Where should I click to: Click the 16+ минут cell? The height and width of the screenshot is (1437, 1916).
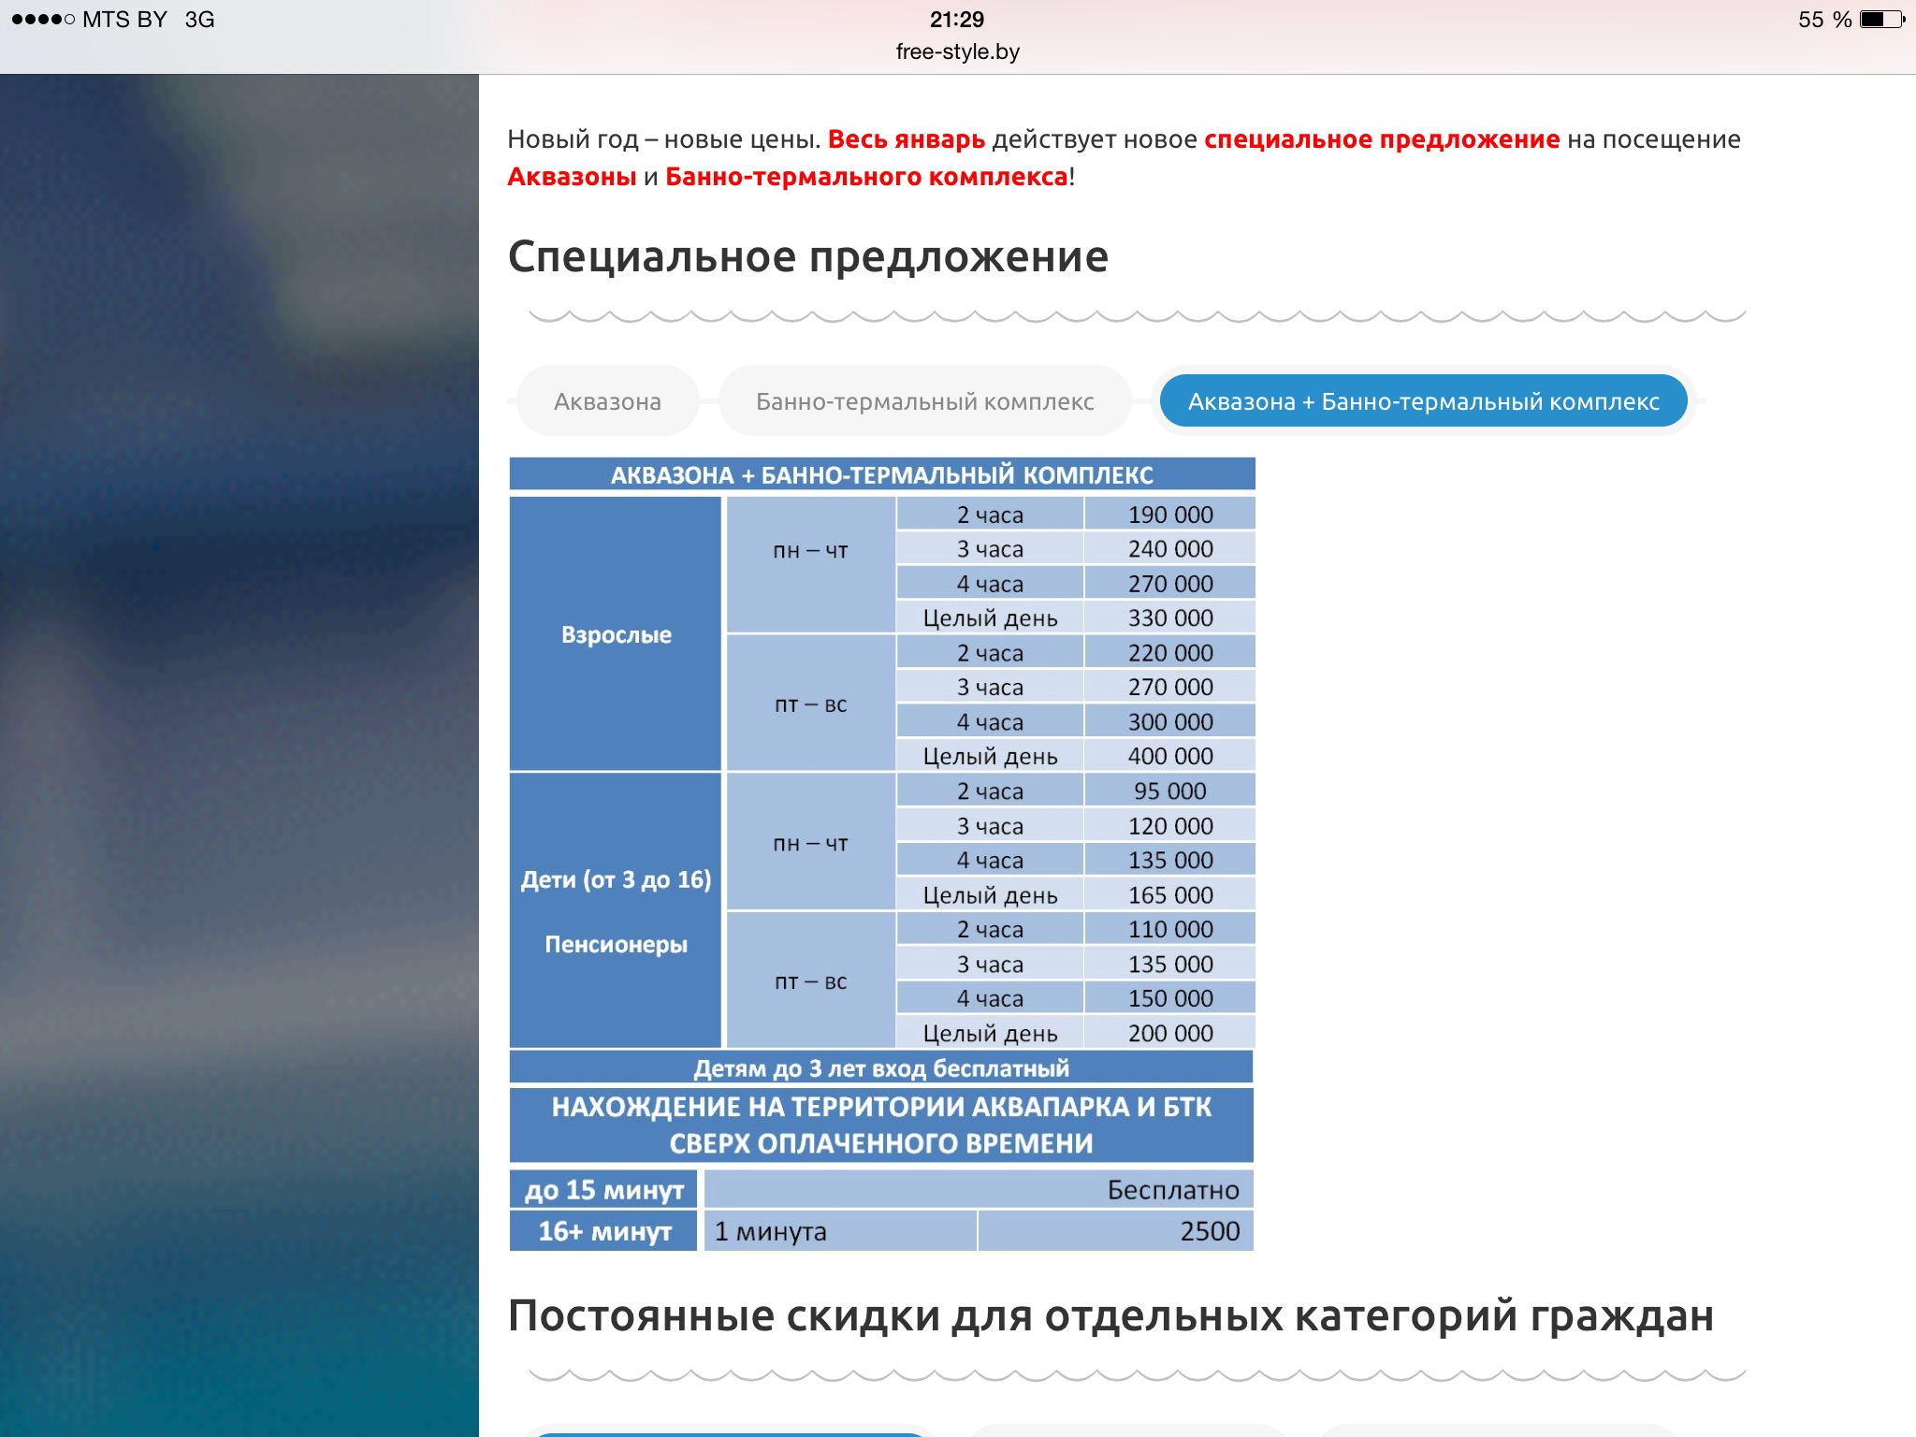tap(603, 1231)
